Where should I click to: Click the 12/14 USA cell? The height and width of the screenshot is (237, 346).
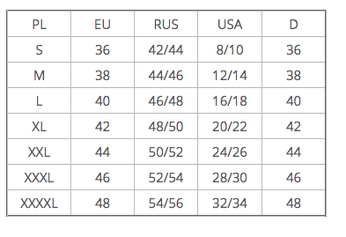click(x=230, y=75)
